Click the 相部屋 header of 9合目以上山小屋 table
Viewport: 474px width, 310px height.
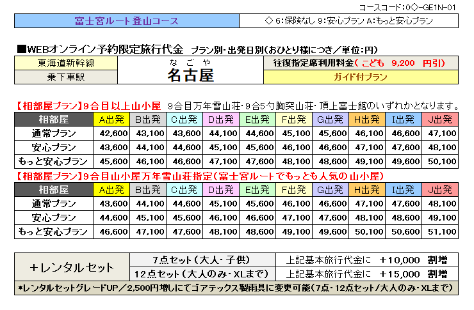54,120
